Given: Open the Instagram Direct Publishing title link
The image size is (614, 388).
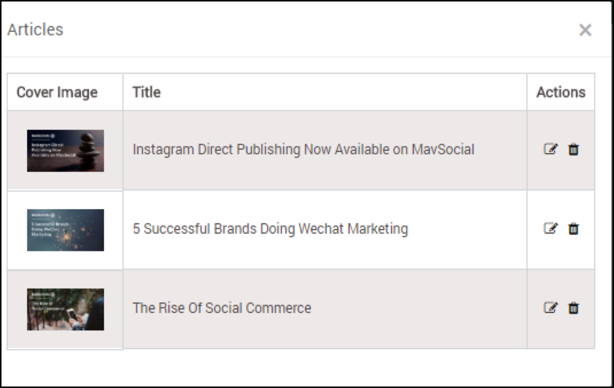Looking at the screenshot, I should (303, 149).
